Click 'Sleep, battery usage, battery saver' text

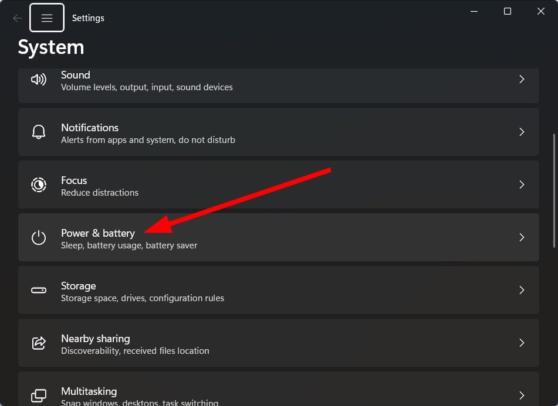coord(129,245)
